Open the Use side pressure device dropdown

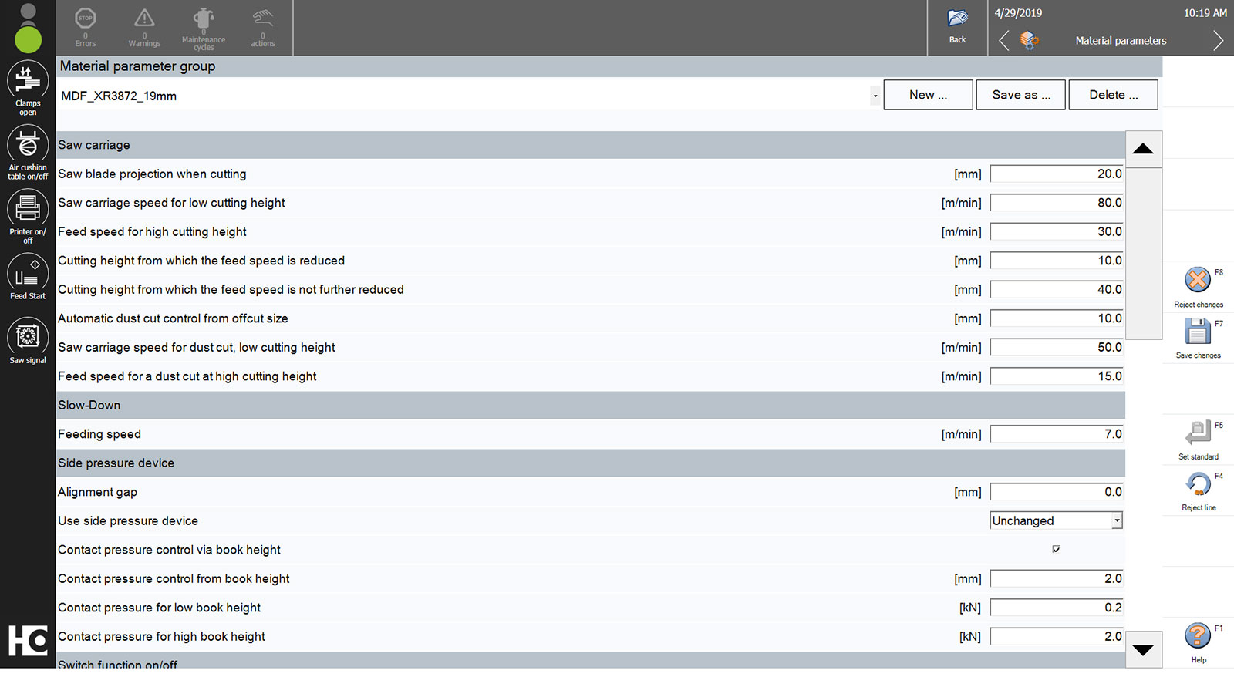(1116, 521)
